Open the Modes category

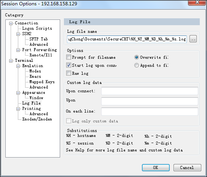[35, 71]
